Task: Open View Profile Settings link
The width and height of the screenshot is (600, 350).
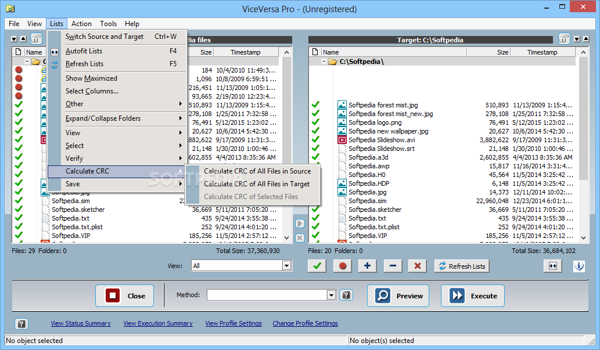Action: [233, 323]
